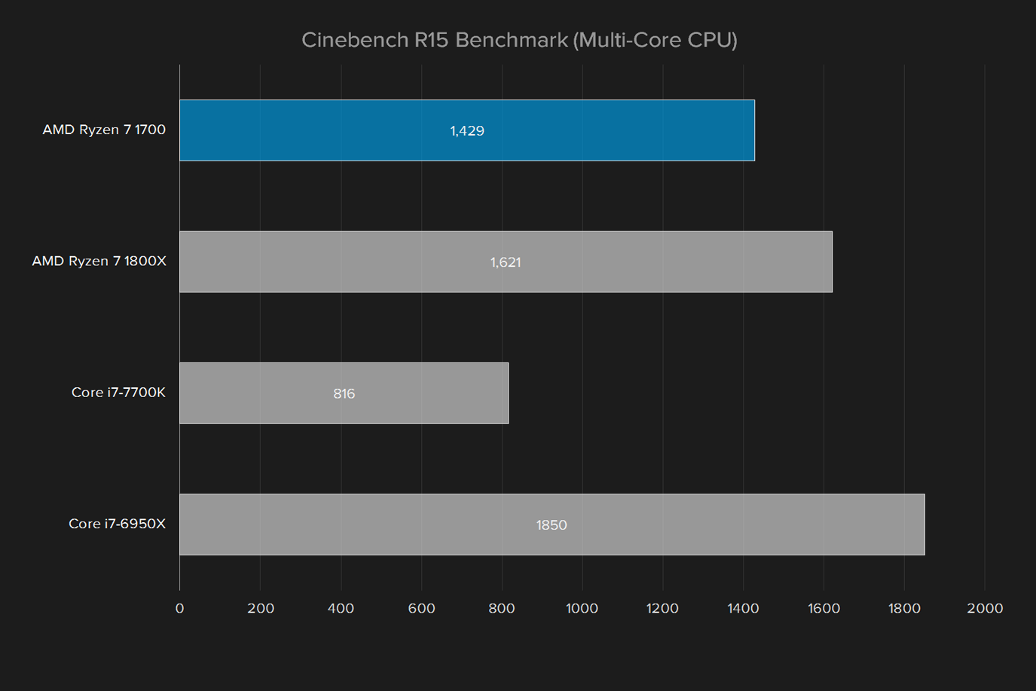Click the 1,429 score value
The width and height of the screenshot is (1036, 691).
pyautogui.click(x=467, y=131)
